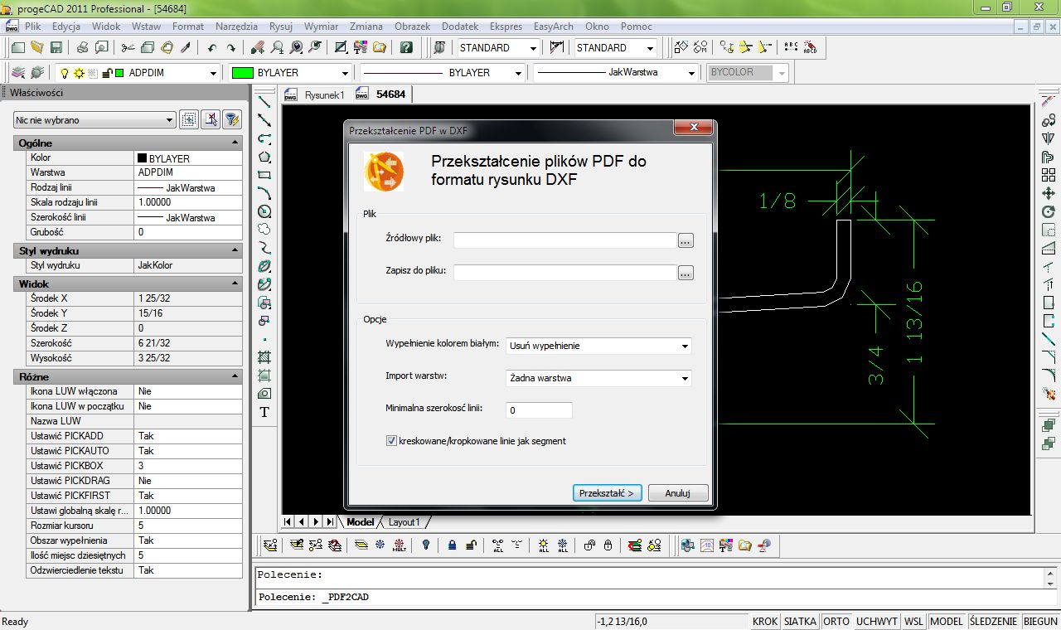1061x630 pixels.
Task: Collapse the Widok properties section
Action: pyautogui.click(x=236, y=284)
